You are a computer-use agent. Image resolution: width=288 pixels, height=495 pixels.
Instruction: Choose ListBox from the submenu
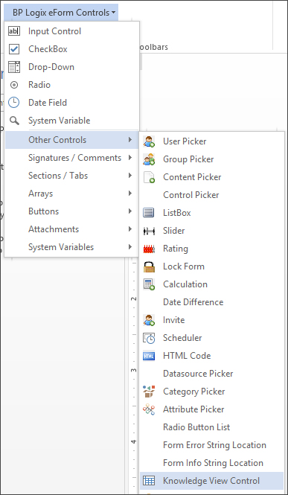point(211,213)
